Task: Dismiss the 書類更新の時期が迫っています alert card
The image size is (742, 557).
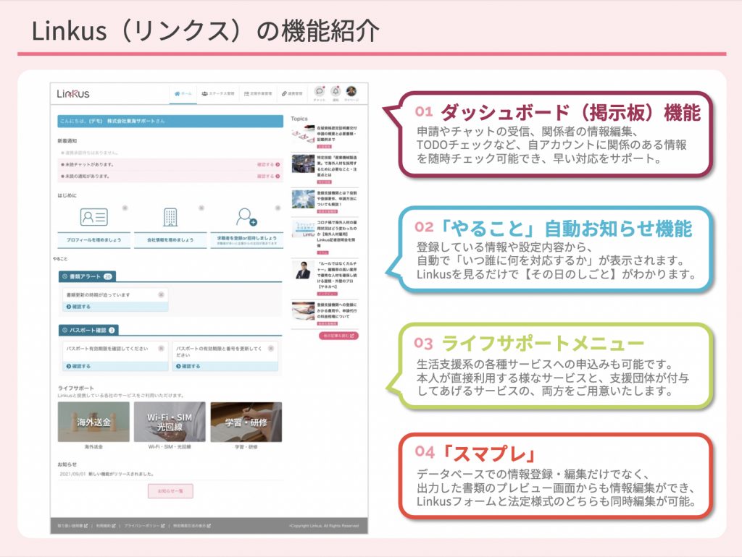Action: pos(161,294)
